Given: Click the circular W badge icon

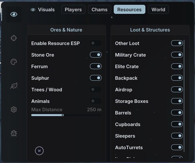Looking at the screenshot, I should (39, 151).
